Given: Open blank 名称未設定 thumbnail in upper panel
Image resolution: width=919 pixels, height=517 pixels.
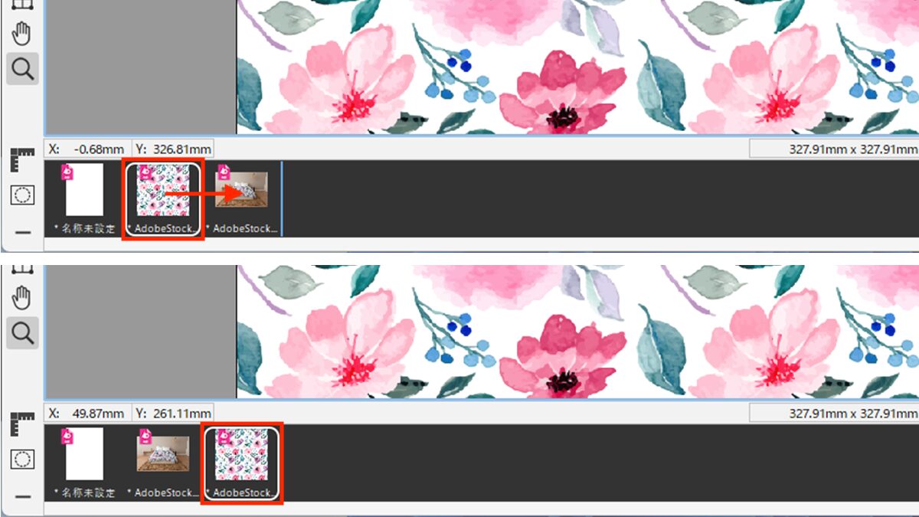Looking at the screenshot, I should pos(84,190).
